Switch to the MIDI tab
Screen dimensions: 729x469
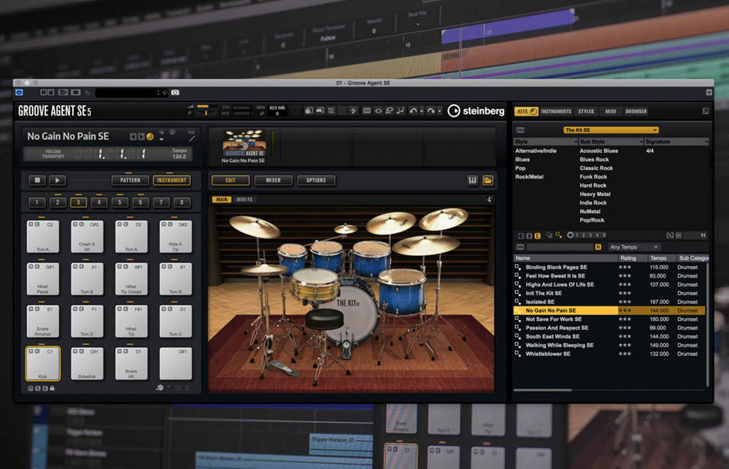[610, 111]
